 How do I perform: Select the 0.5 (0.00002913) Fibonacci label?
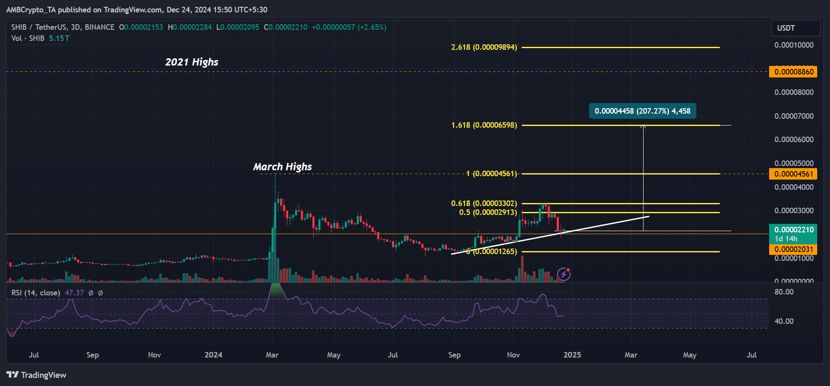488,212
